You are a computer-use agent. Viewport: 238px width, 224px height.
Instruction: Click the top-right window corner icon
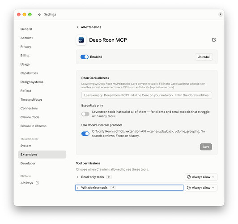coord(220,14)
